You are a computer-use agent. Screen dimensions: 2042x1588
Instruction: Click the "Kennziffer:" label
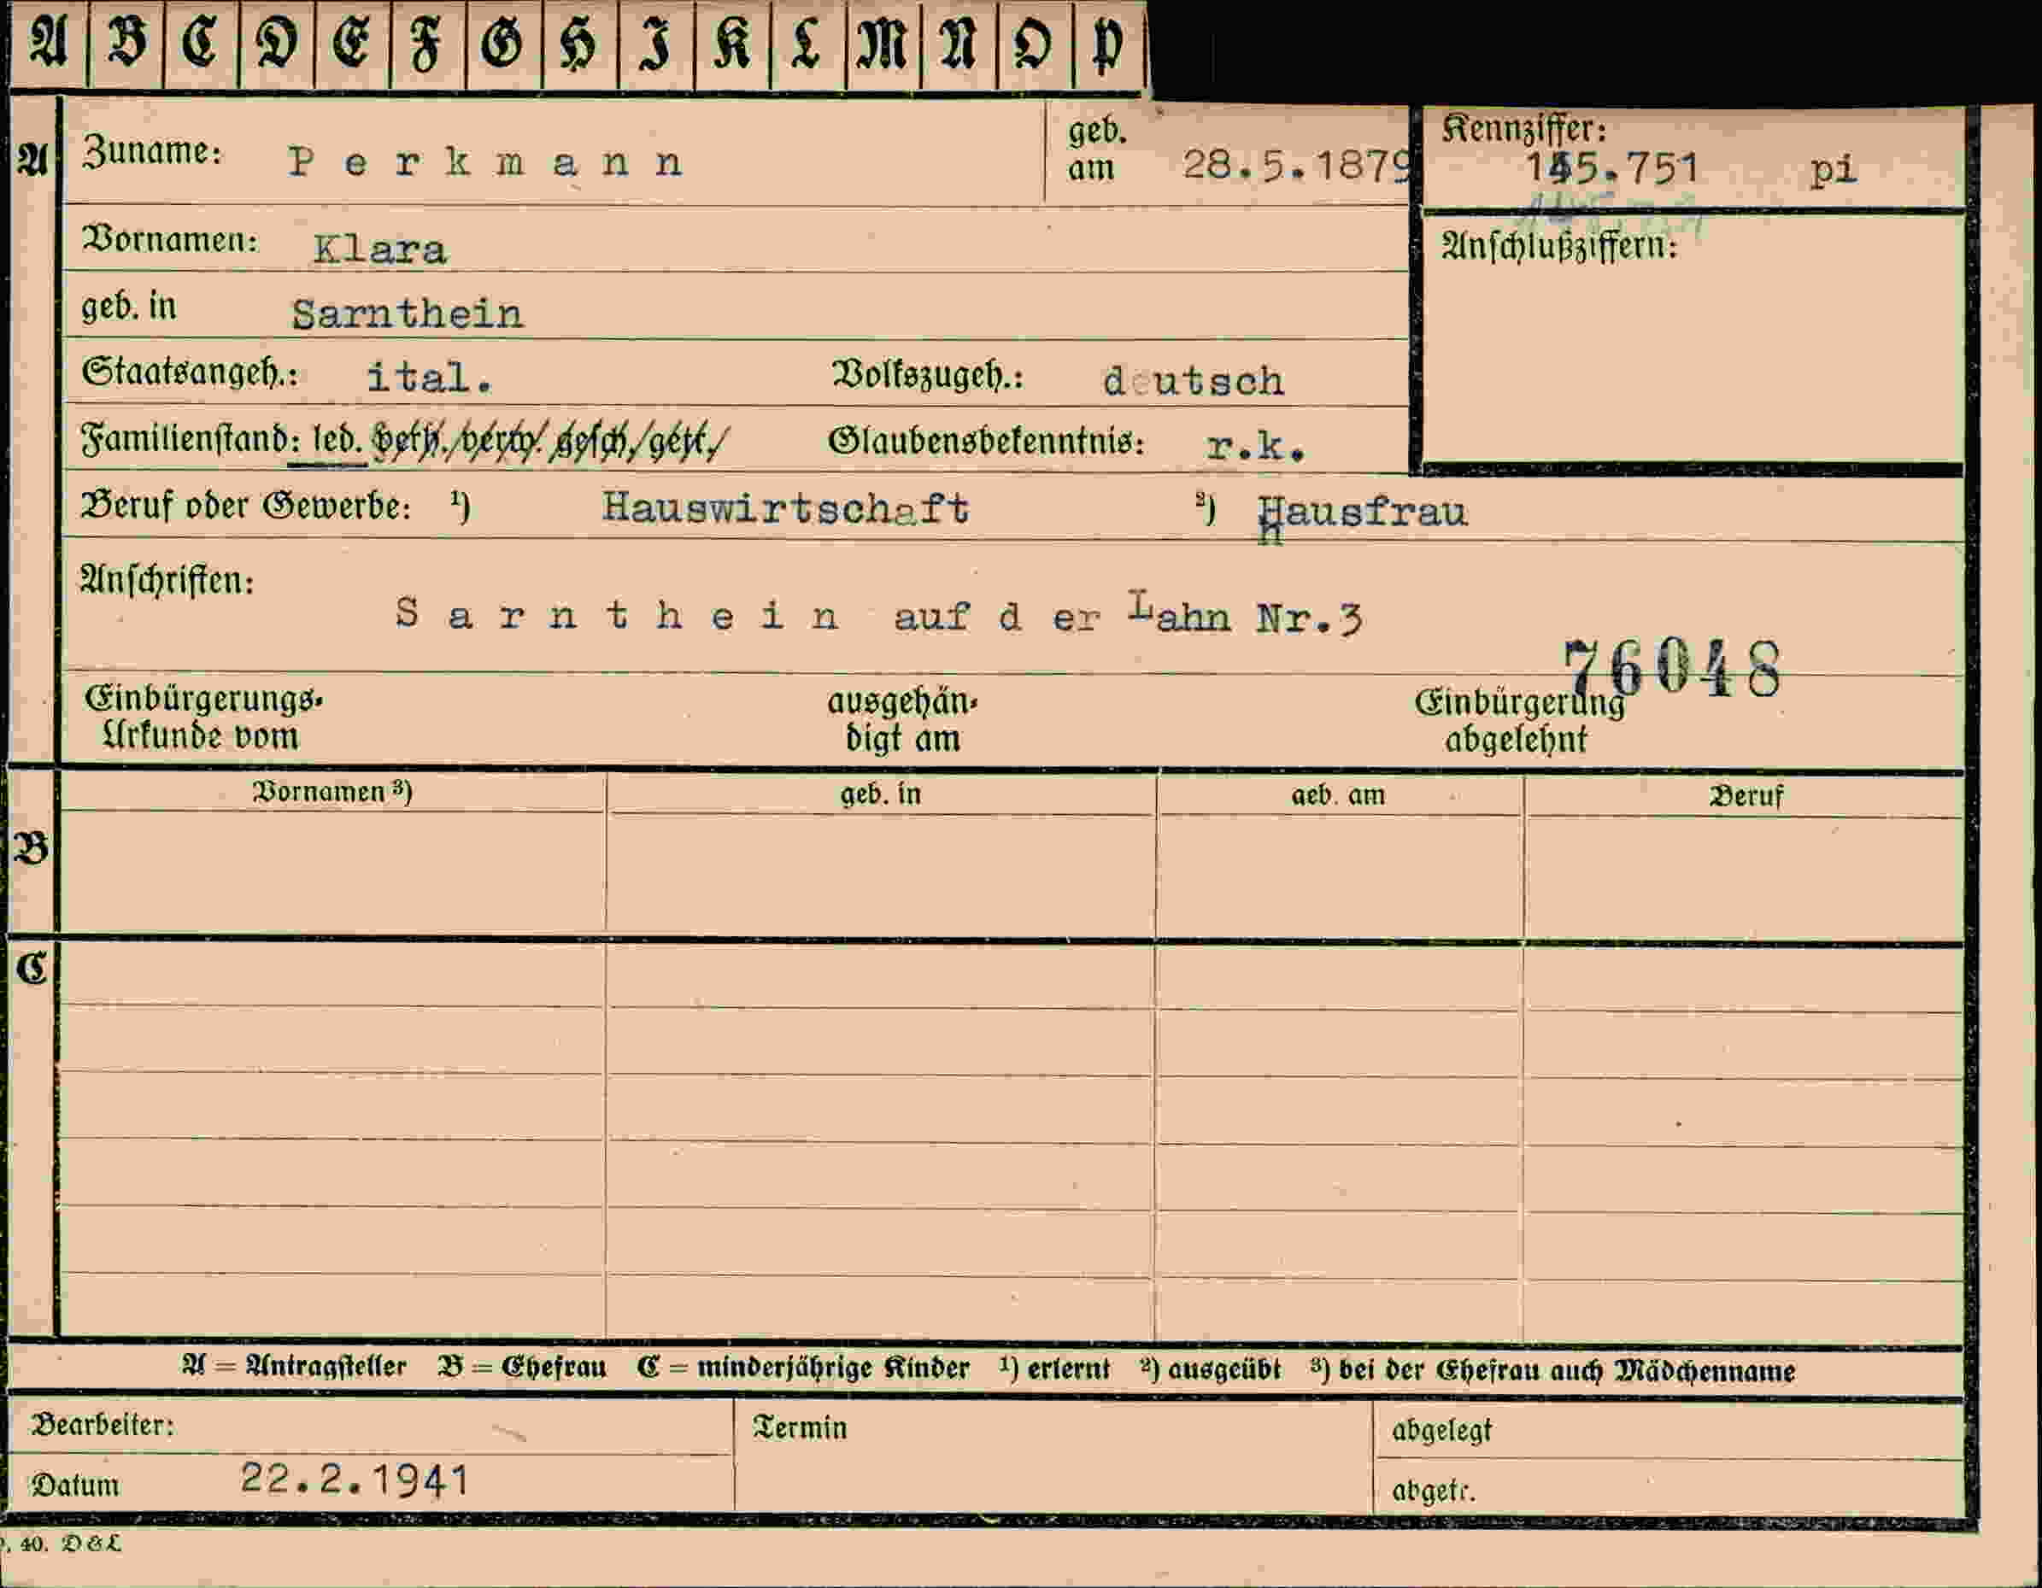[x=1523, y=129]
